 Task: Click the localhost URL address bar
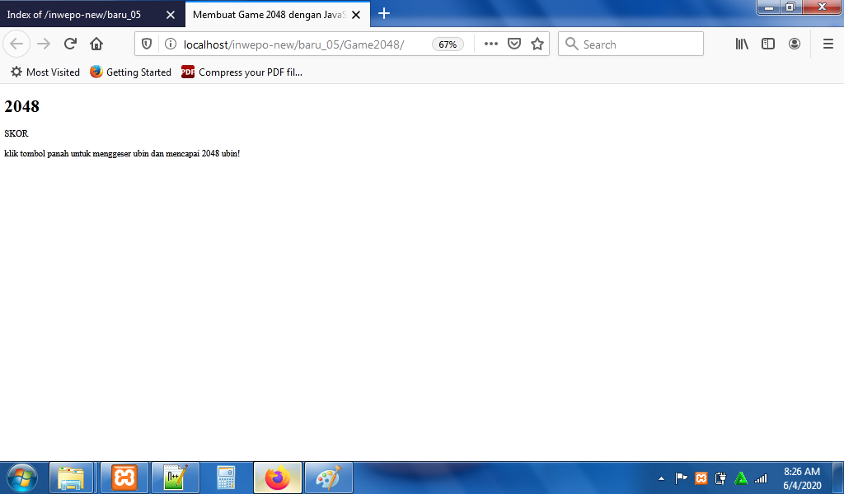pos(294,44)
